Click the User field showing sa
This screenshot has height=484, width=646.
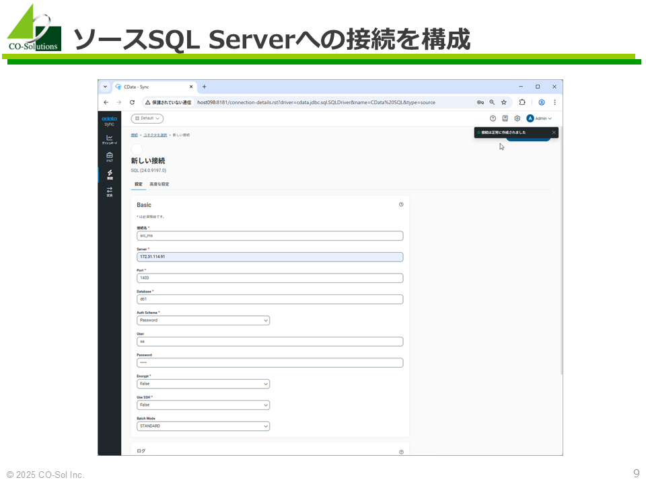tap(270, 341)
